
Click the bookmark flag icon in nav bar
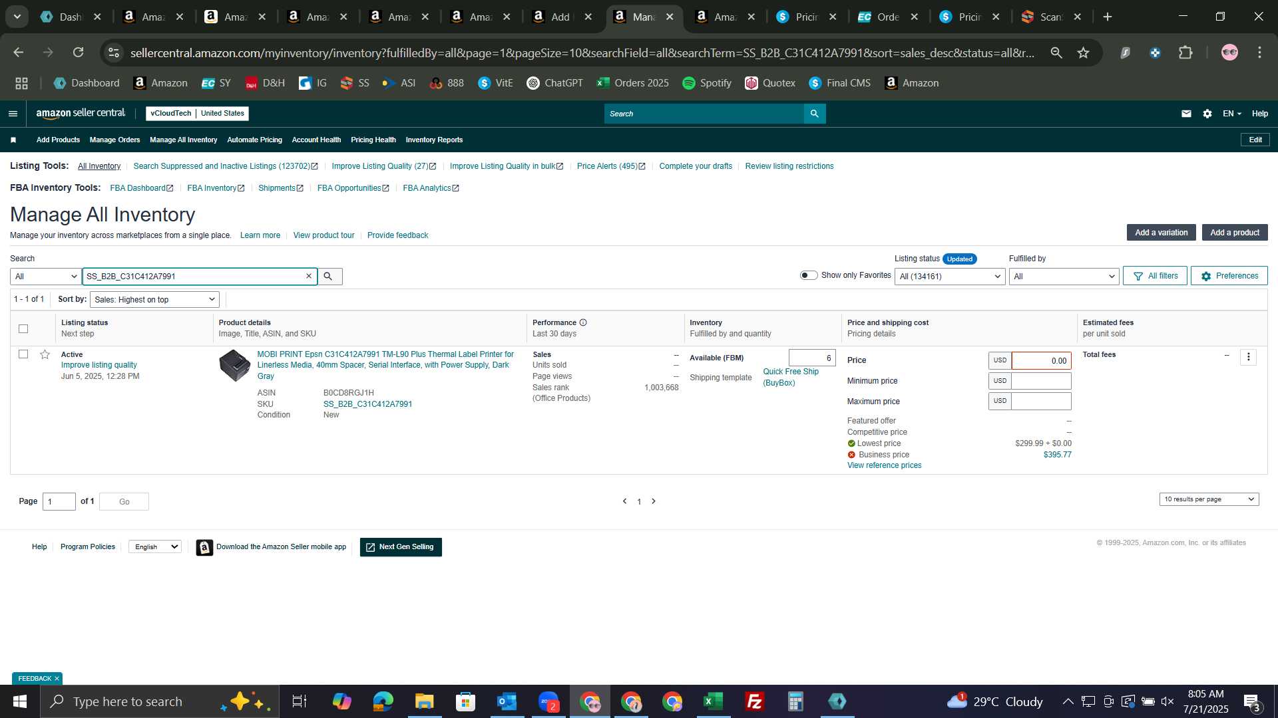click(x=13, y=140)
